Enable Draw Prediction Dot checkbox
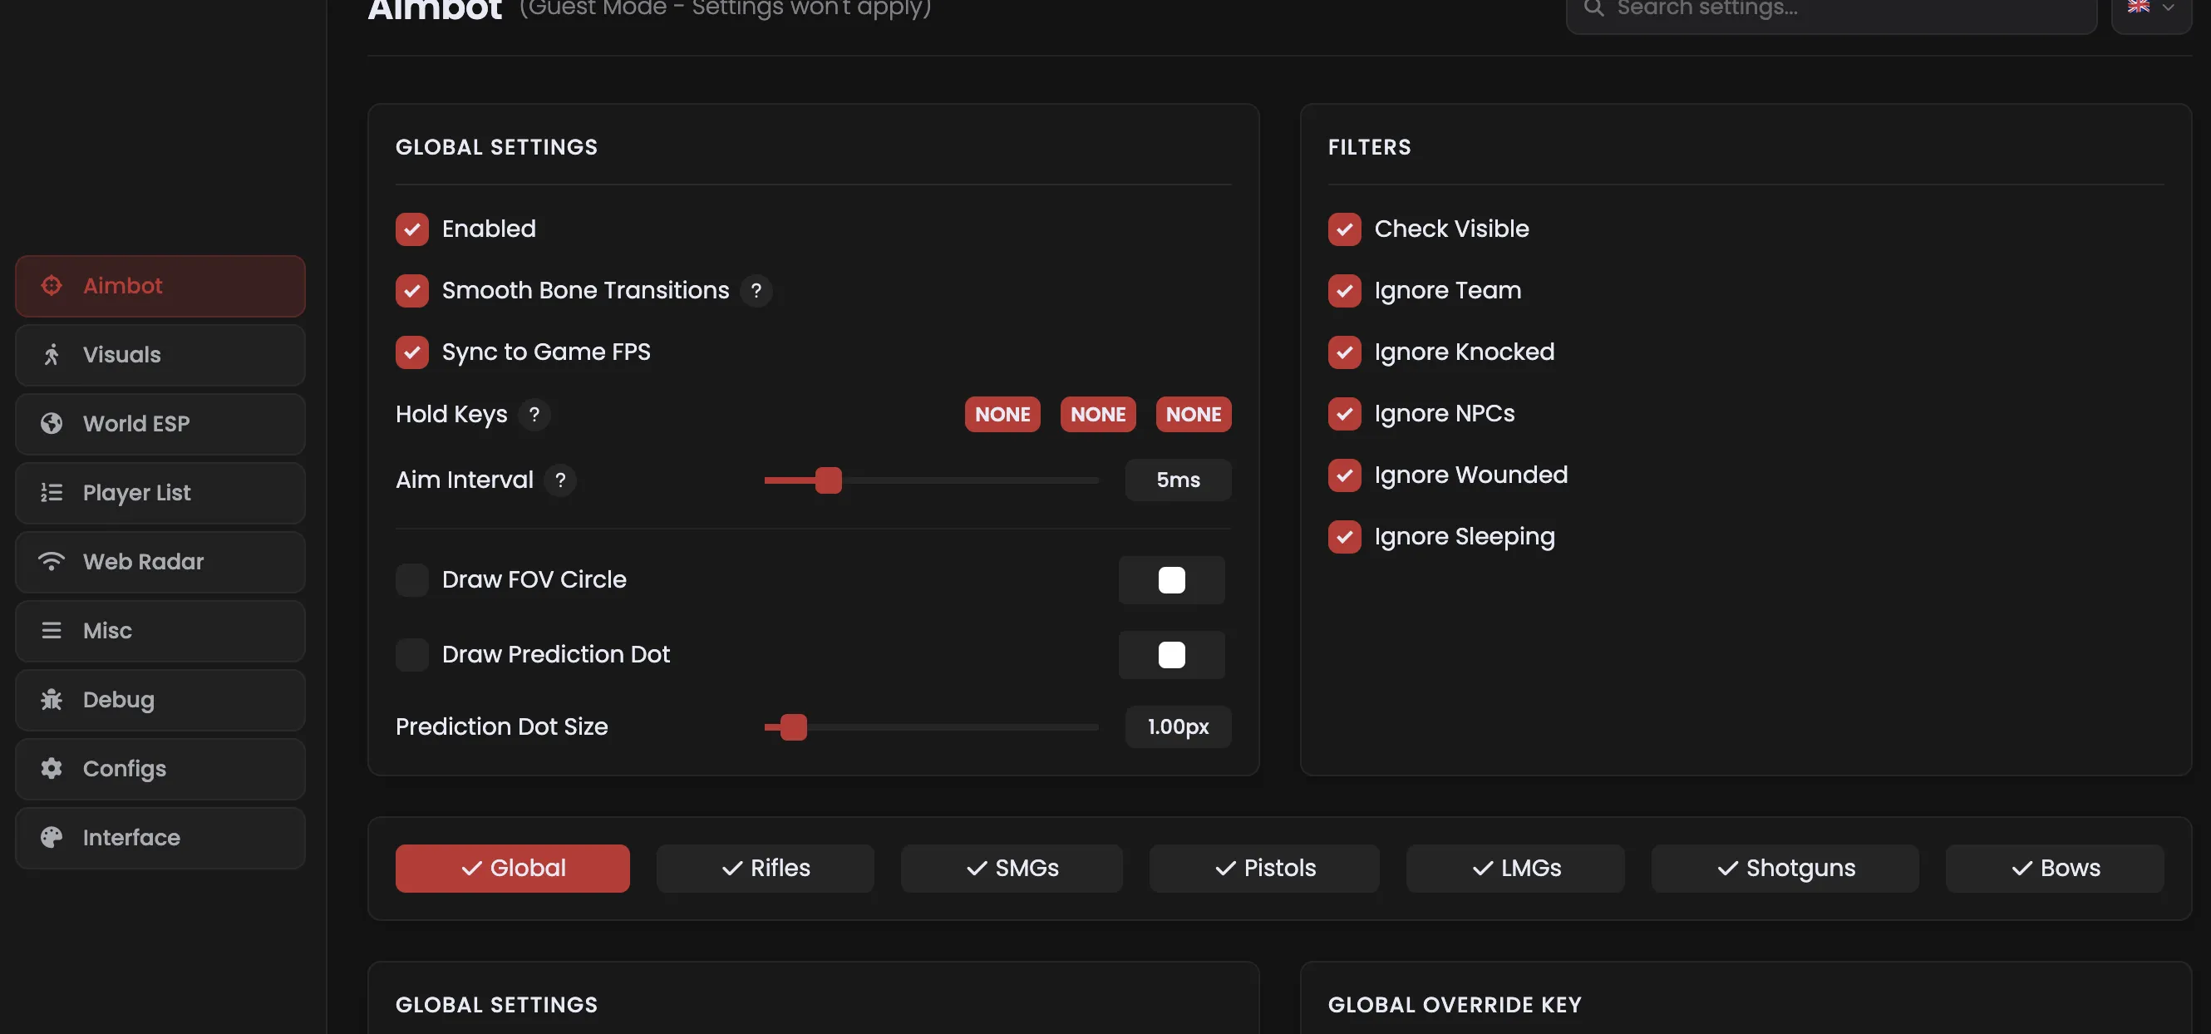The height and width of the screenshot is (1034, 2211). click(412, 655)
